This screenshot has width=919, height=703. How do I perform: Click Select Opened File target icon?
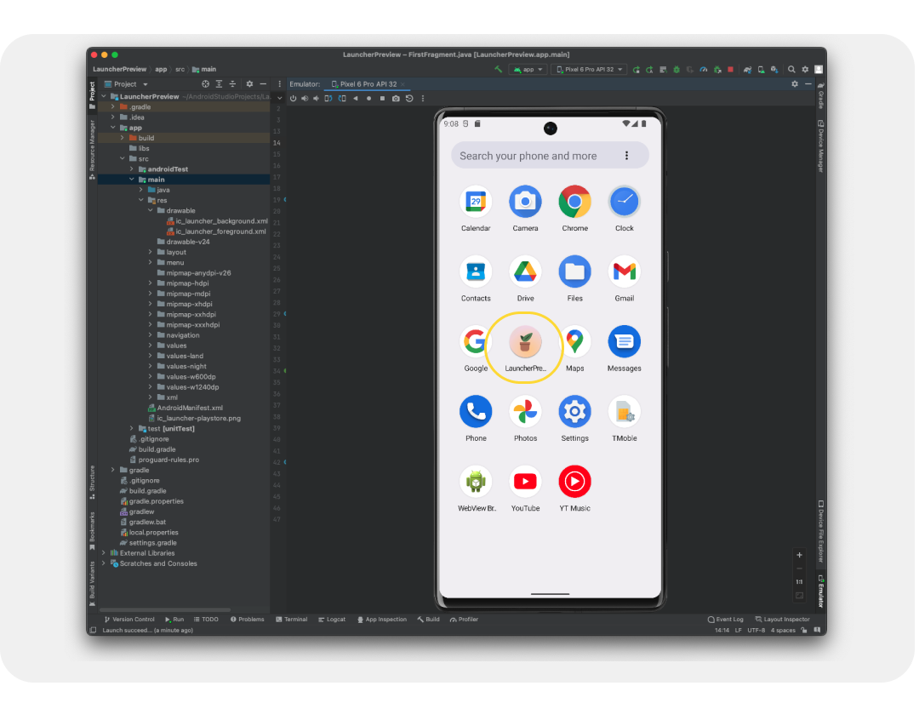[205, 84]
